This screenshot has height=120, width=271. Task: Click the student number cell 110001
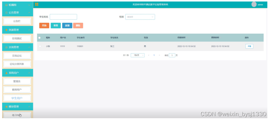coord(80,46)
